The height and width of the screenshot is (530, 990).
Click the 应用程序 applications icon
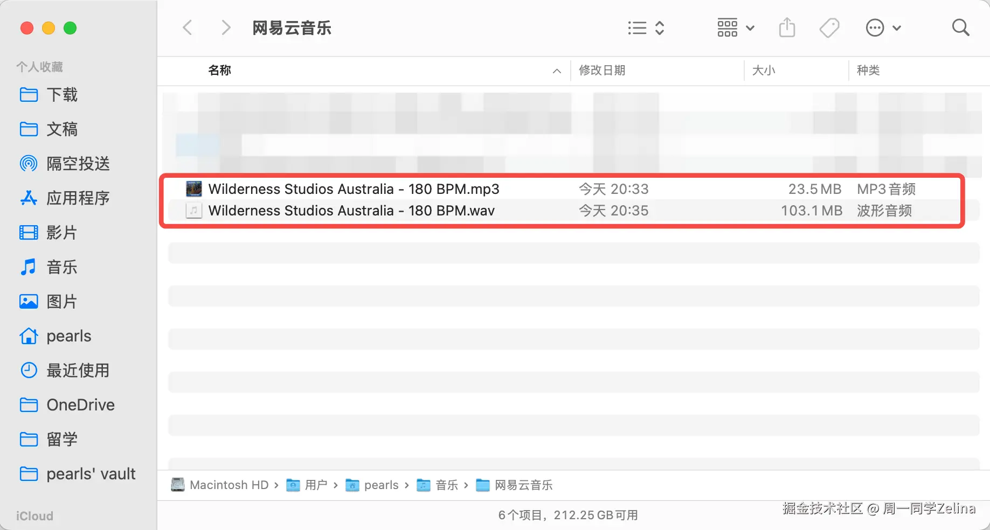29,198
